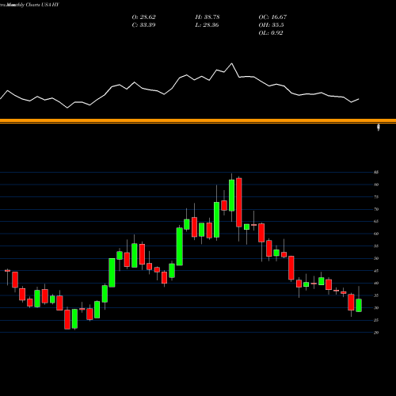Click the 65 price axis label
396x396 pixels.
click(x=376, y=222)
